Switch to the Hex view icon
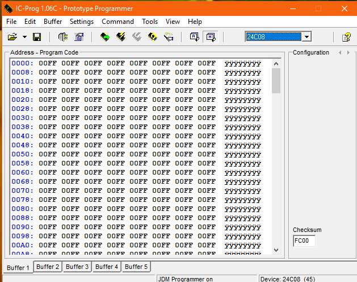This screenshot has height=282, width=357. (x=211, y=37)
